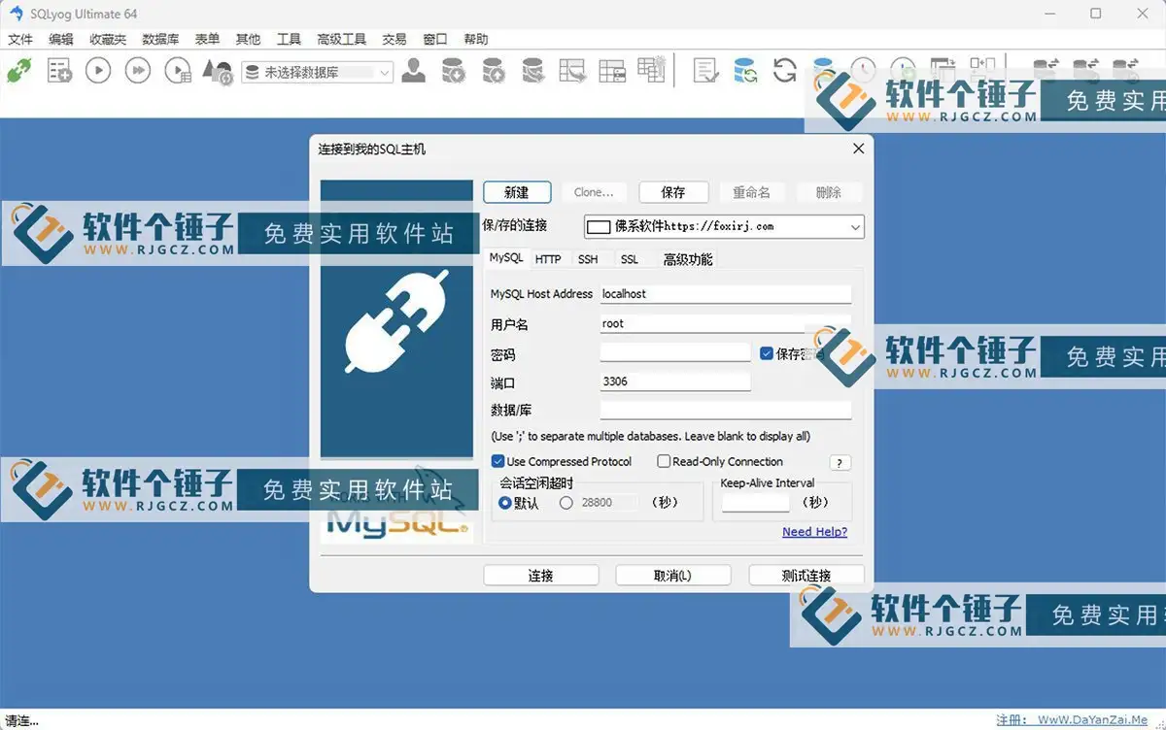Switch to the 高级功能 tab

[x=688, y=259]
